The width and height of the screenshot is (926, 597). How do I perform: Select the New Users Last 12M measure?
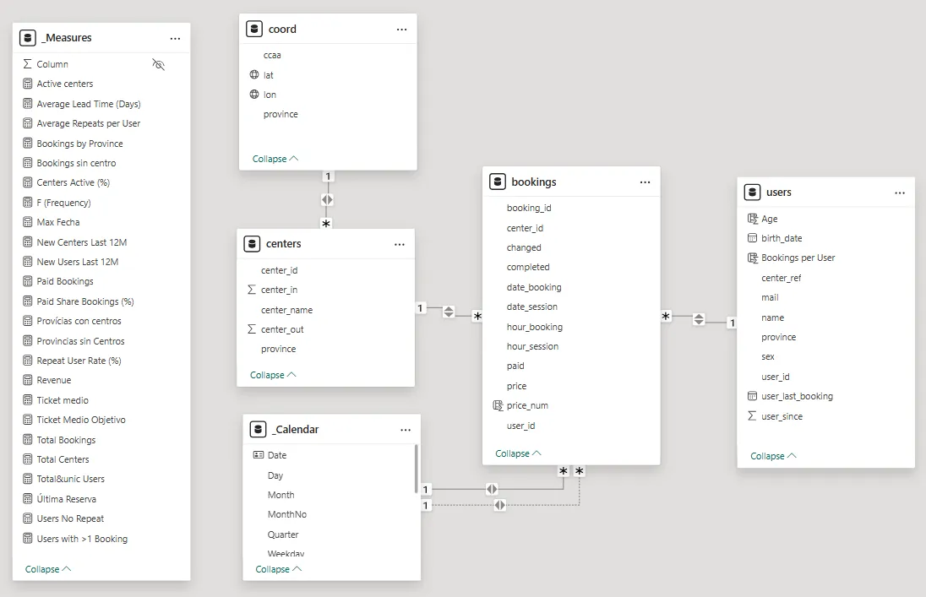point(78,262)
